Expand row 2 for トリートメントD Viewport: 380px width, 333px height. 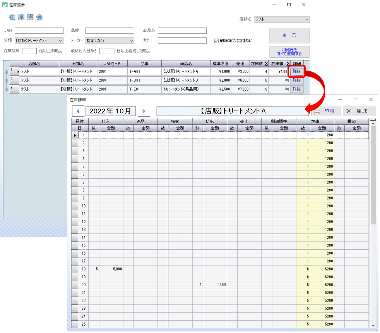[6, 81]
